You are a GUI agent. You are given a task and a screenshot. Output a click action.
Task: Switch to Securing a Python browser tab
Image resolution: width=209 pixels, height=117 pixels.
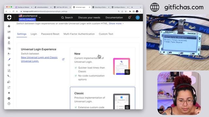101,7
